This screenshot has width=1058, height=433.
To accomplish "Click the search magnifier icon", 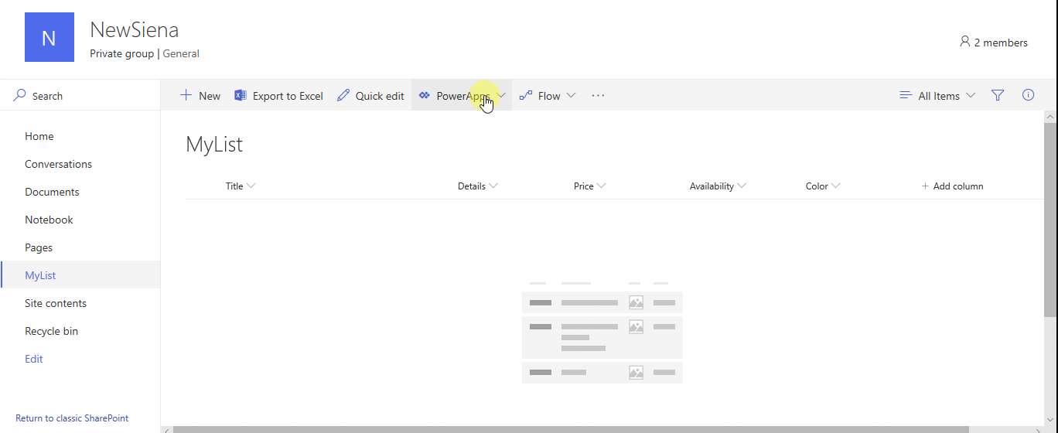I will [x=19, y=95].
